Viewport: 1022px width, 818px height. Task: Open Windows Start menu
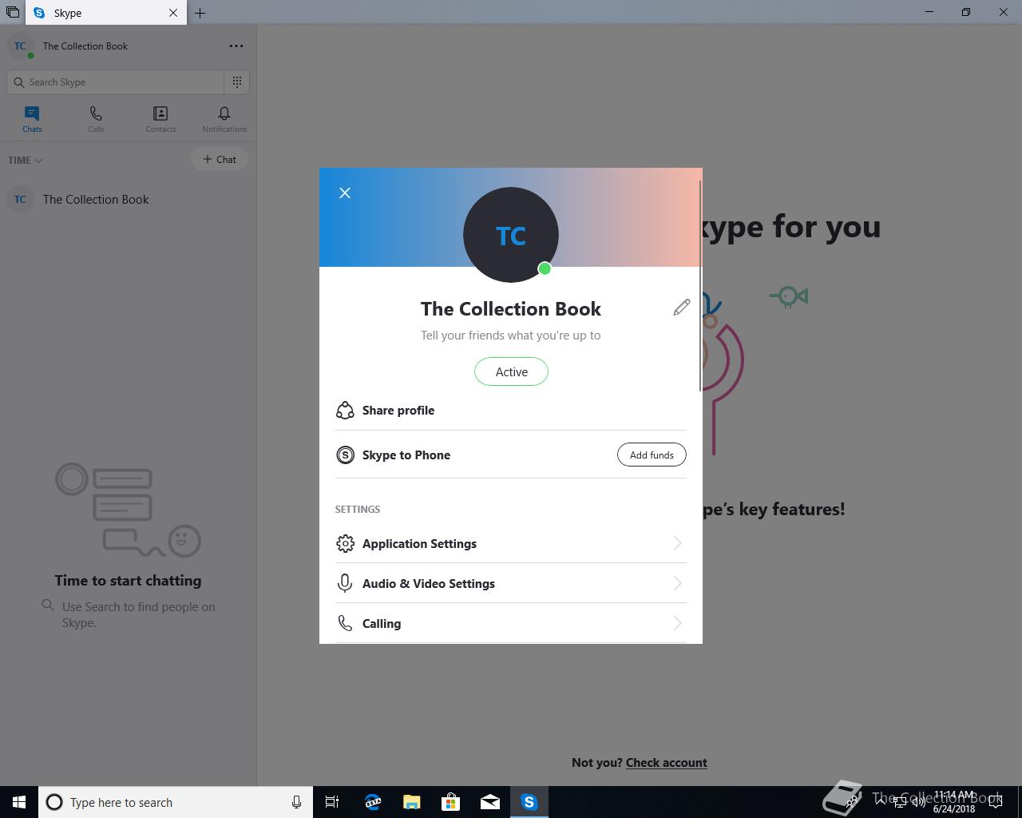click(19, 802)
